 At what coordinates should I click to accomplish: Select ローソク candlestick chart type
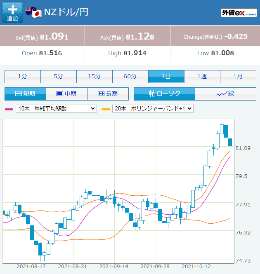pos(164,94)
